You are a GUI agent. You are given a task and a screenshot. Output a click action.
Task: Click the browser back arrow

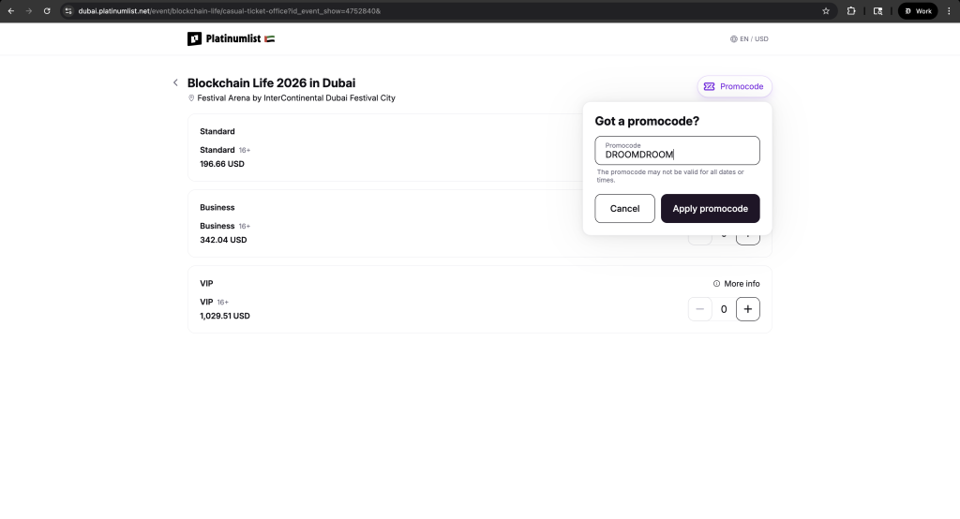click(11, 11)
